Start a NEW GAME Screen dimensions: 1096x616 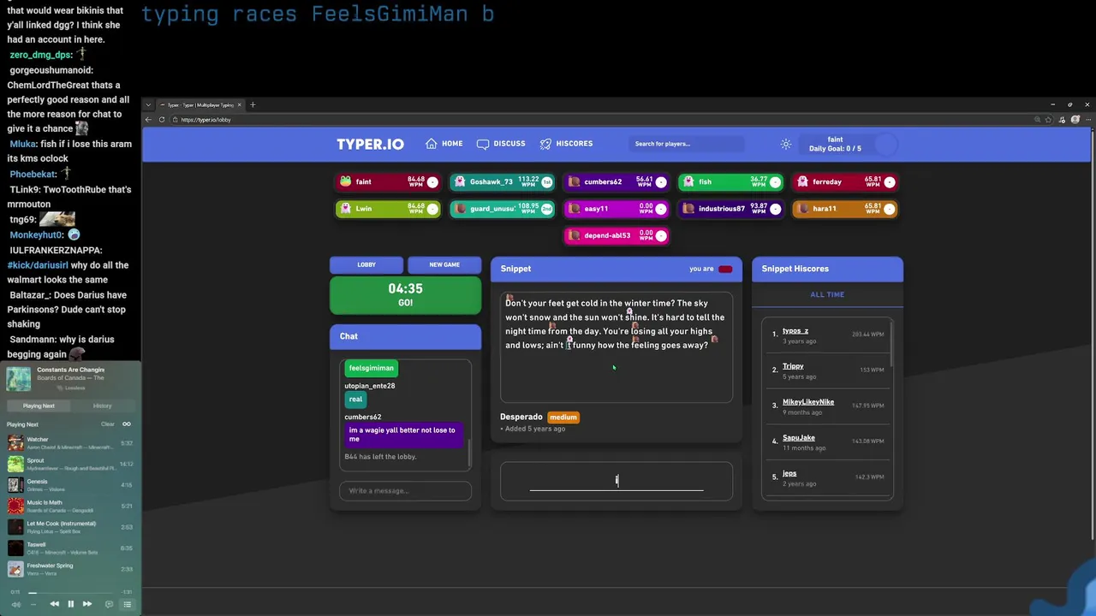click(x=444, y=264)
